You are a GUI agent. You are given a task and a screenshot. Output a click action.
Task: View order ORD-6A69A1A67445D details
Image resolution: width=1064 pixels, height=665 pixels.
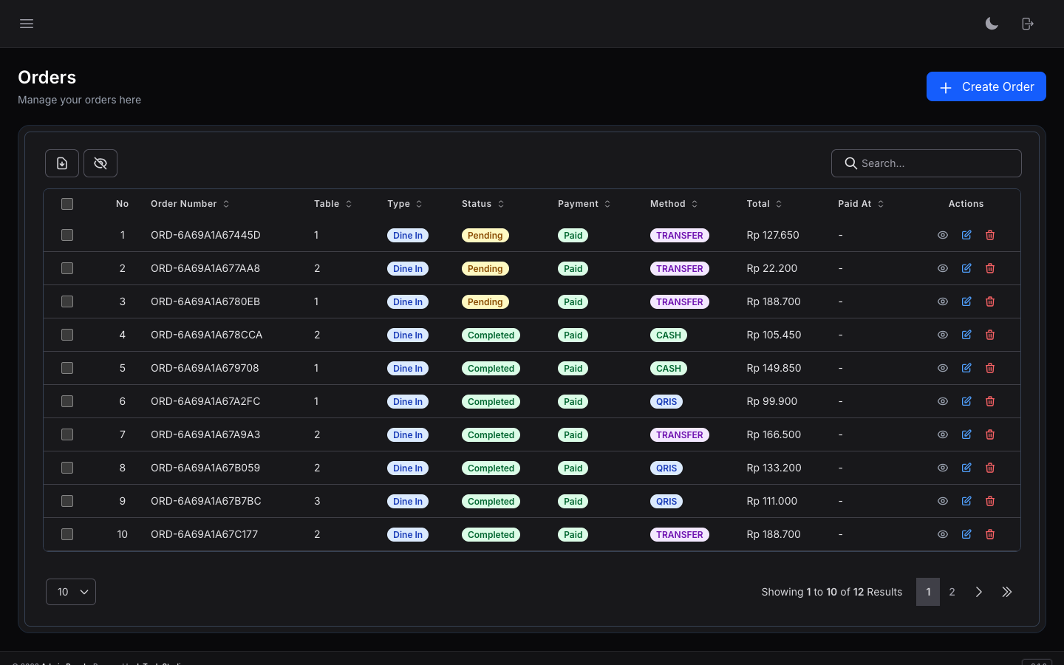click(x=943, y=235)
